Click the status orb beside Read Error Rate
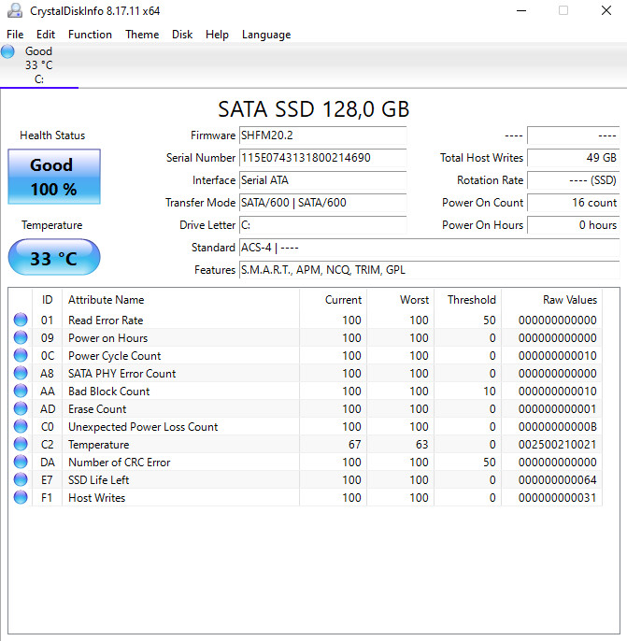This screenshot has width=627, height=641. point(21,320)
